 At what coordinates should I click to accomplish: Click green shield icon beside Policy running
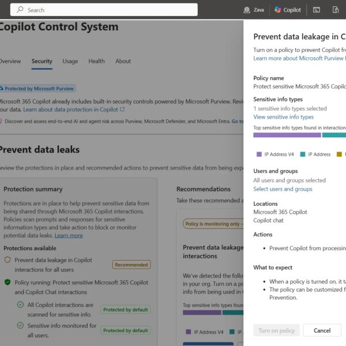[7, 282]
